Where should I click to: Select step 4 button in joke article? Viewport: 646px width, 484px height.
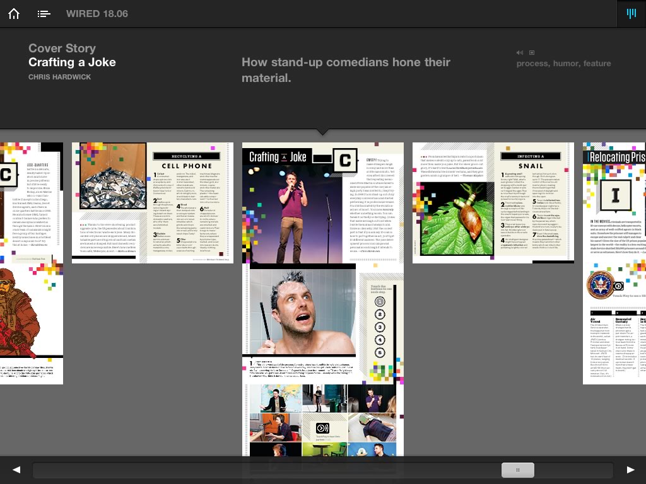380,340
